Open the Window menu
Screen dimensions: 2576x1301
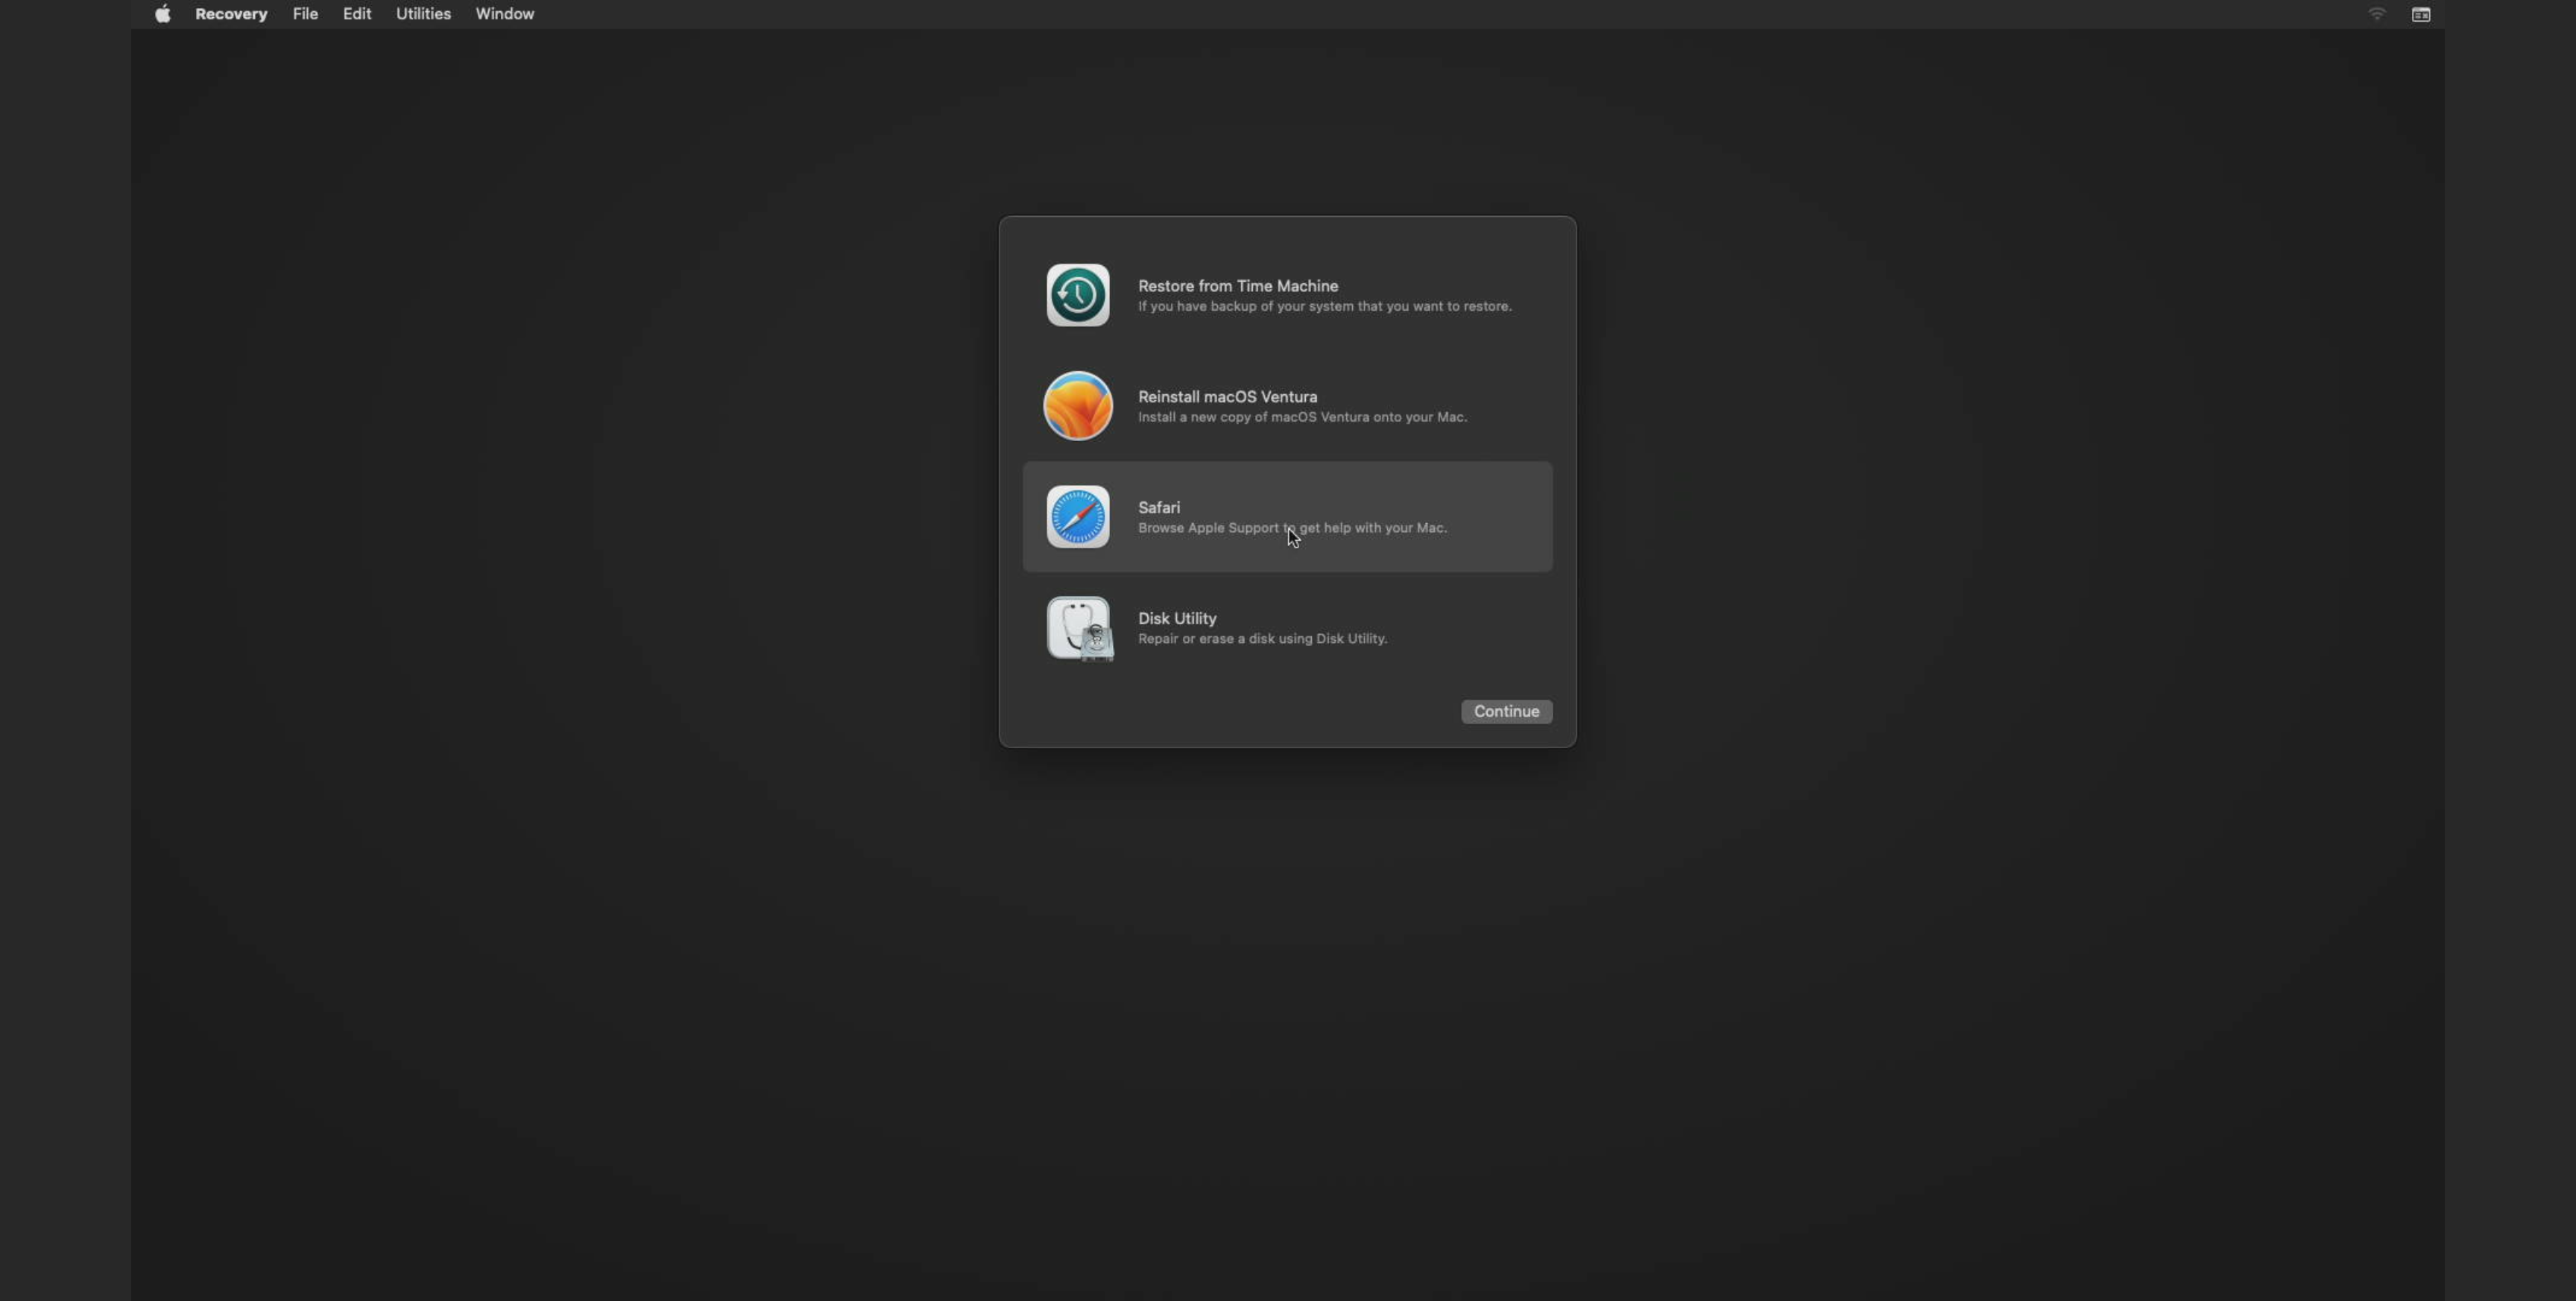504,14
